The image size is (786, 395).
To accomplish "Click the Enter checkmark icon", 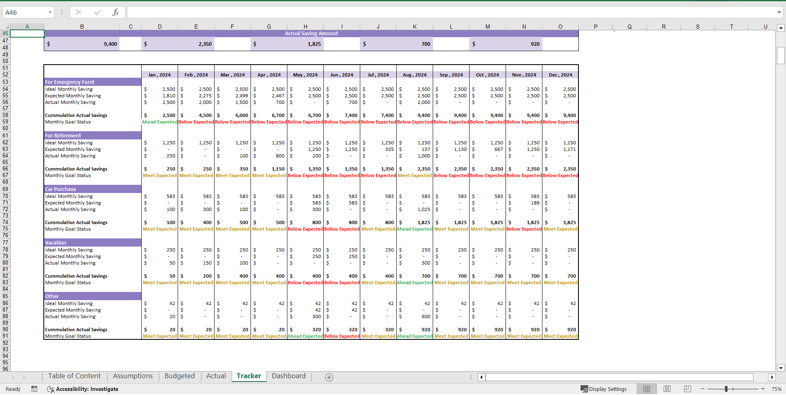I will coord(97,12).
